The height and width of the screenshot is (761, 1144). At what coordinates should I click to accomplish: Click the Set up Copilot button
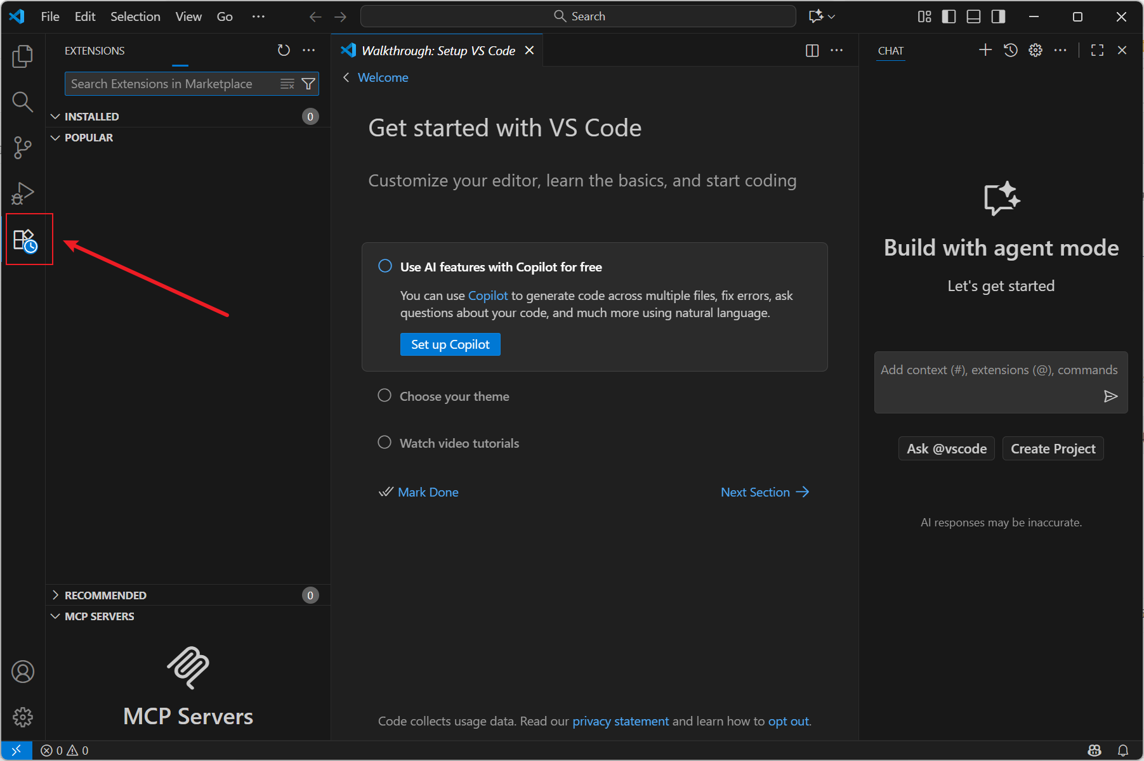click(x=450, y=344)
